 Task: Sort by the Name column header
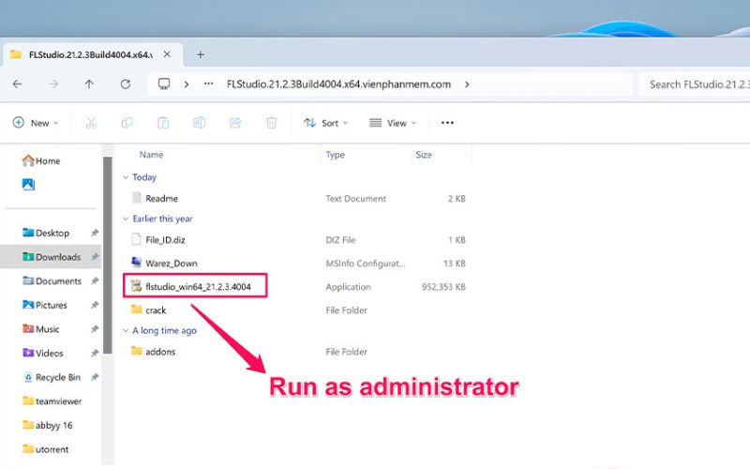pos(151,155)
